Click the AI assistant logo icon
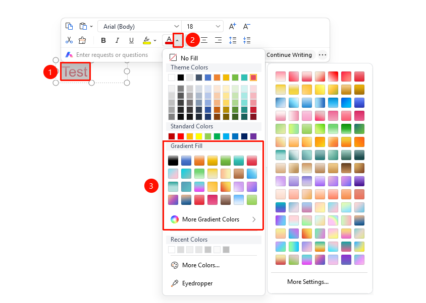This screenshot has height=303, width=426. [69, 55]
